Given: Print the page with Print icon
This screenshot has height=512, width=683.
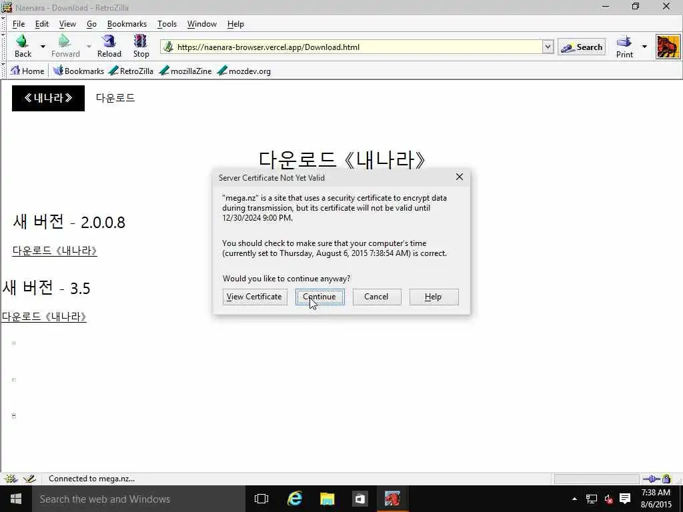Looking at the screenshot, I should pos(624,47).
